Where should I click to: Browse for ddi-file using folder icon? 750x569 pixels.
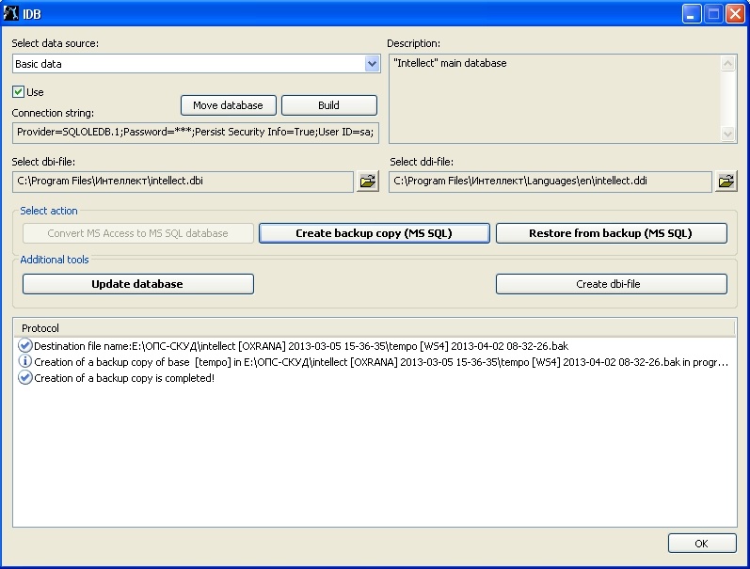(726, 182)
